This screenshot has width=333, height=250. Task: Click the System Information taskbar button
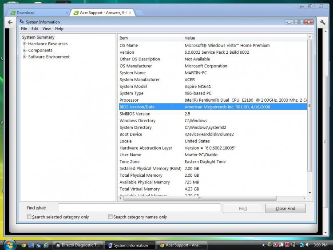pyautogui.click(x=130, y=245)
